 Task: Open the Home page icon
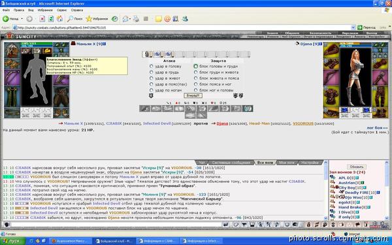59,19
